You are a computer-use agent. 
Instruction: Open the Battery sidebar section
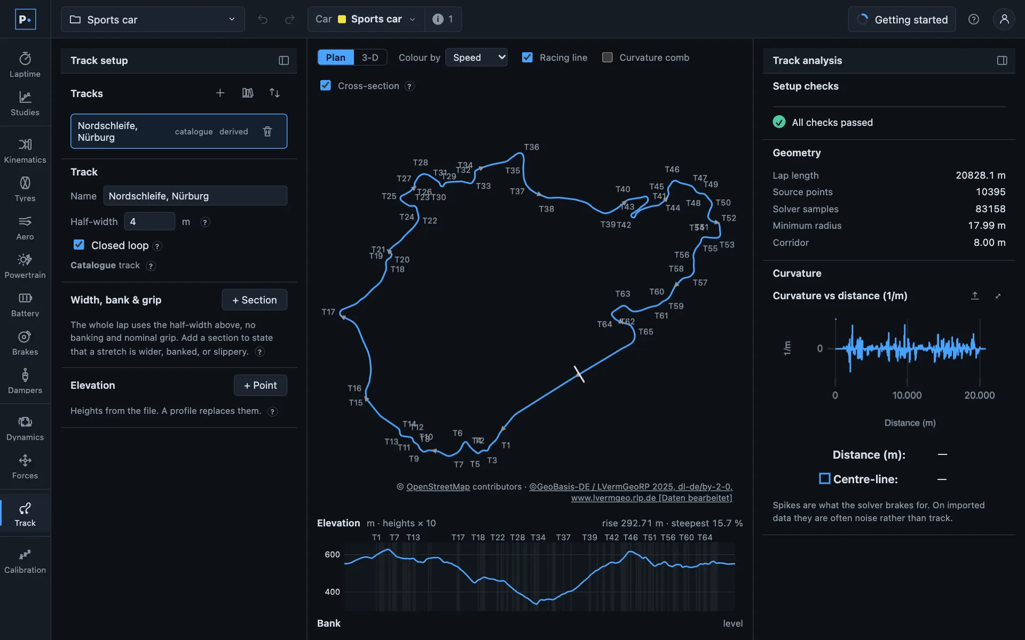click(25, 305)
